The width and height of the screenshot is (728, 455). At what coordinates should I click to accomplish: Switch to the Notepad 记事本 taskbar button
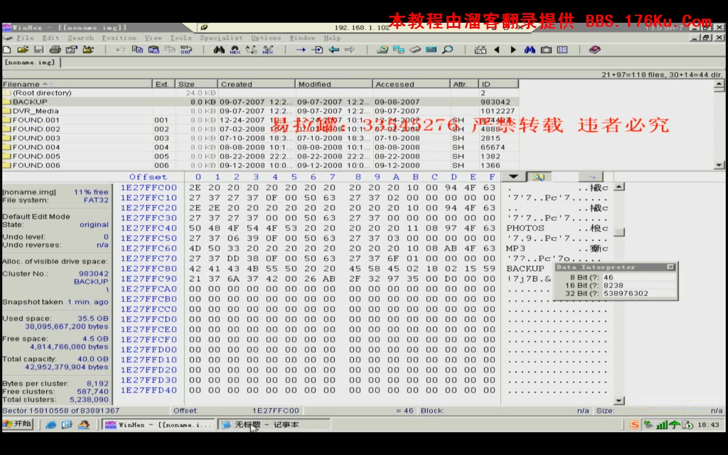pyautogui.click(x=274, y=424)
